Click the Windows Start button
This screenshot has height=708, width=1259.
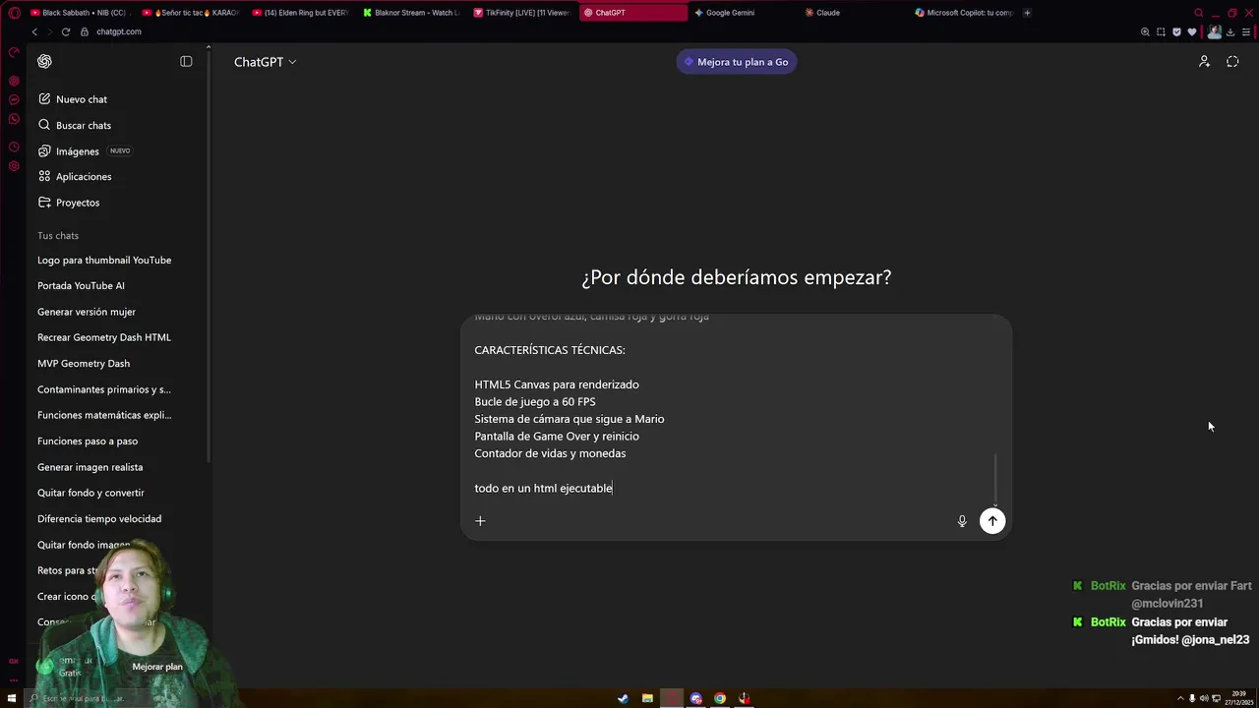(x=12, y=699)
